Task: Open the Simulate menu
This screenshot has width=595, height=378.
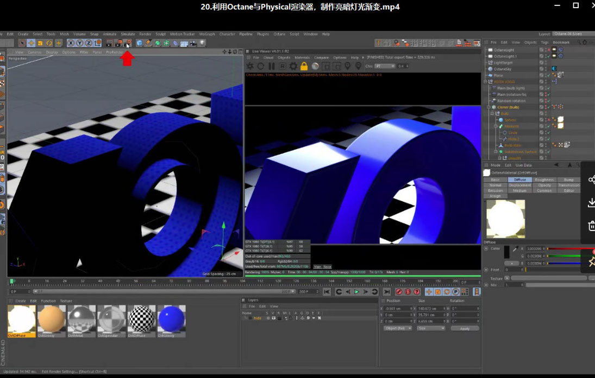Action: click(x=128, y=34)
